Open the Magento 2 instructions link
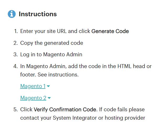This screenshot has width=162, height=138. (x=33, y=98)
